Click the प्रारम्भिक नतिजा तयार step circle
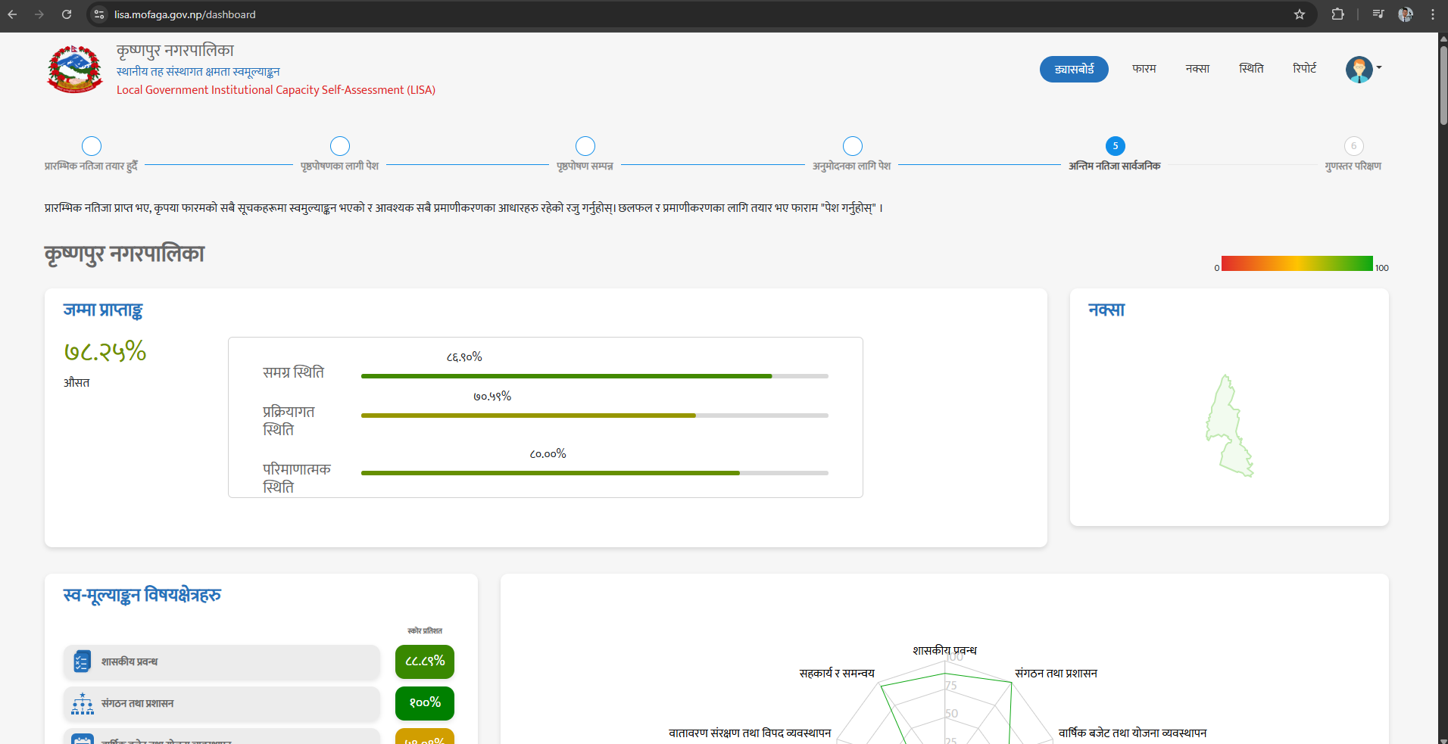1448x744 pixels. point(92,146)
